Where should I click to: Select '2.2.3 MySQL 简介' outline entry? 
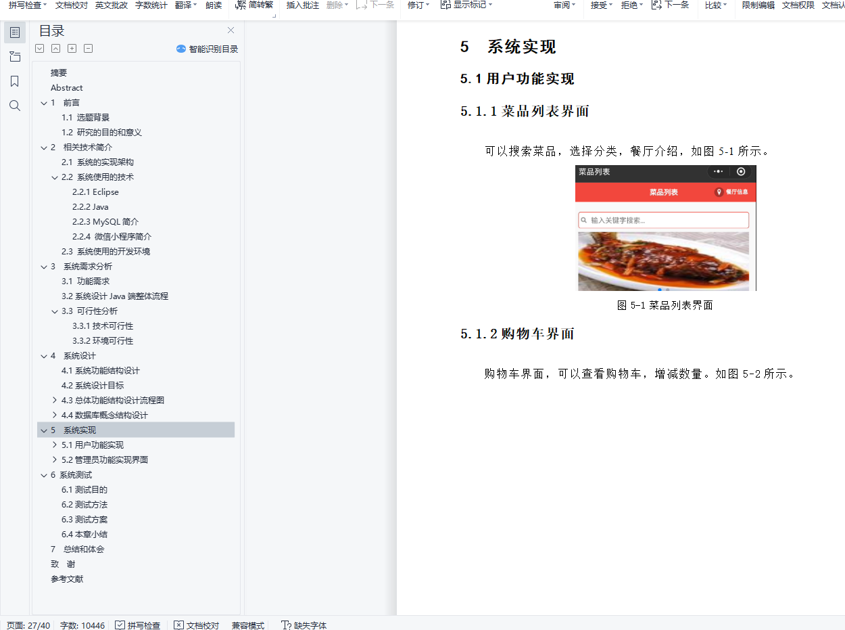(x=105, y=222)
